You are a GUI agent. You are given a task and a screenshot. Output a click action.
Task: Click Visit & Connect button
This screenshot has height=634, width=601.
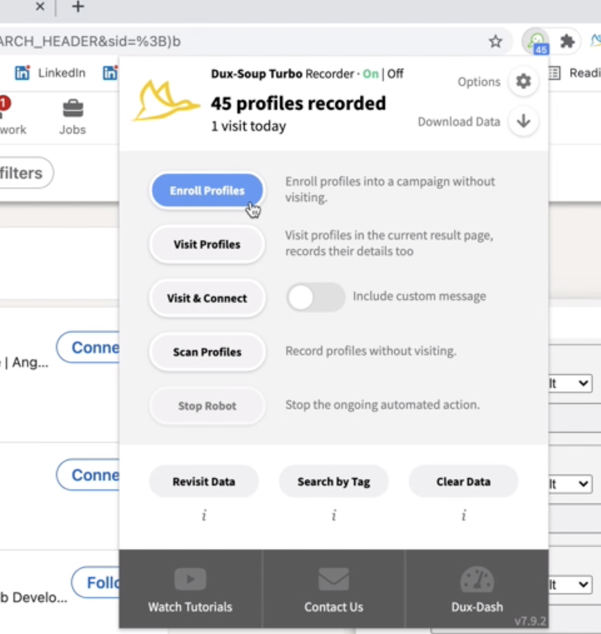tap(207, 298)
